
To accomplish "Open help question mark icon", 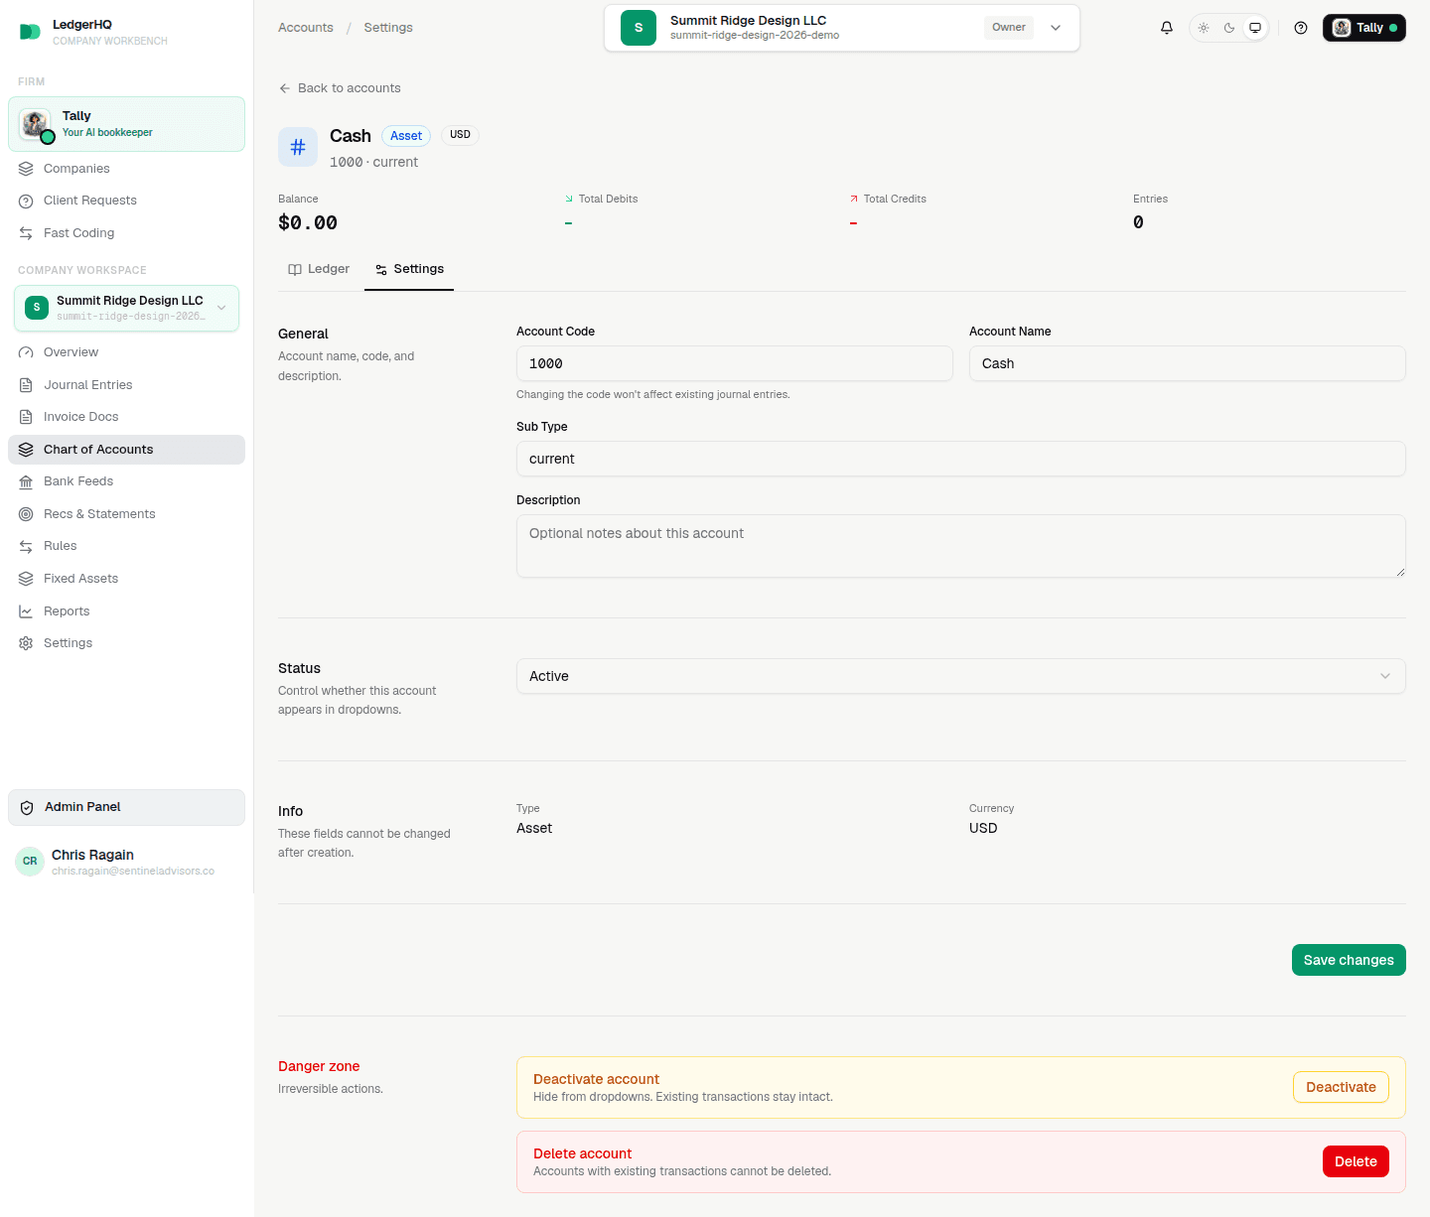I will click(1301, 28).
